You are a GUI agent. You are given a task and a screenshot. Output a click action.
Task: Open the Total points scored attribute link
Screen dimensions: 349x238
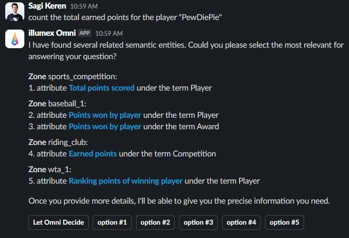[x=102, y=88]
